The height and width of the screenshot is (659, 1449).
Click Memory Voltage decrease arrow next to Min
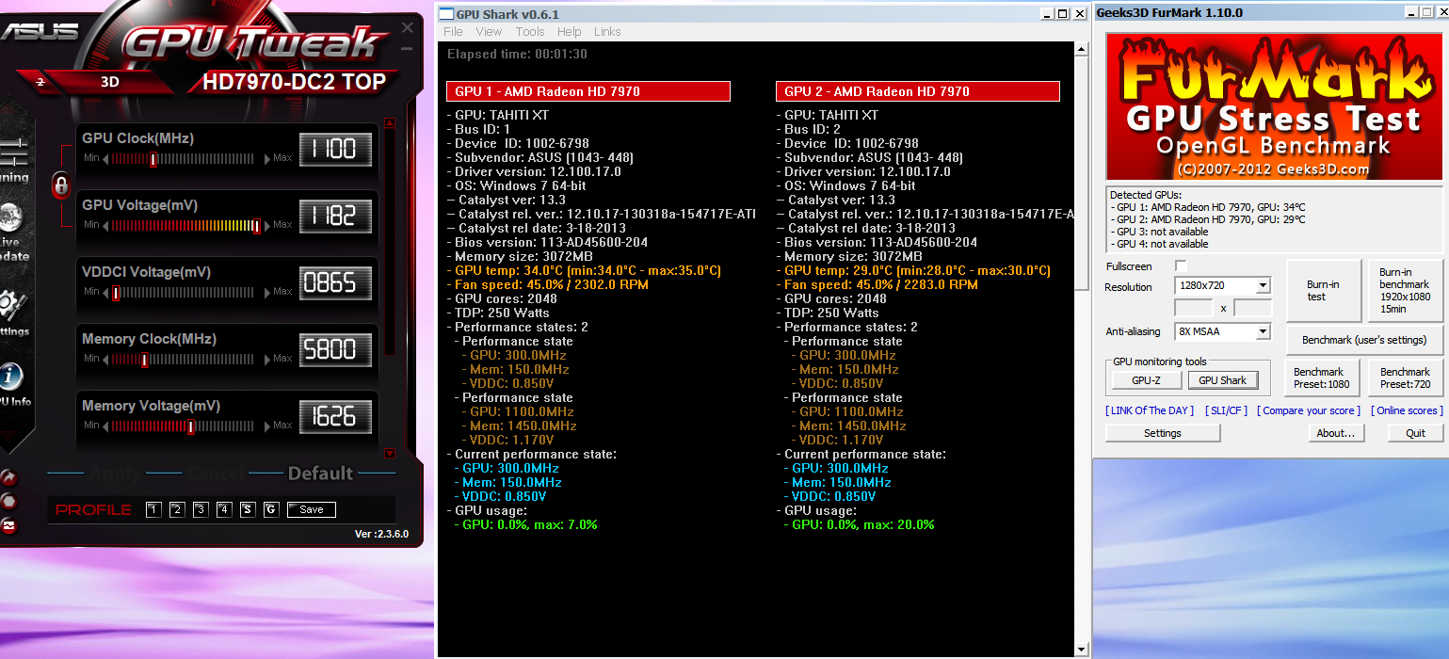(x=106, y=426)
